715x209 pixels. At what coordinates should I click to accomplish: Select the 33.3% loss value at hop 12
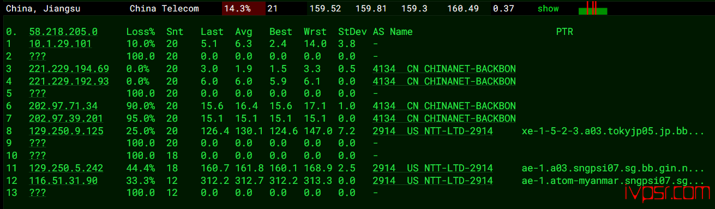[141, 180]
